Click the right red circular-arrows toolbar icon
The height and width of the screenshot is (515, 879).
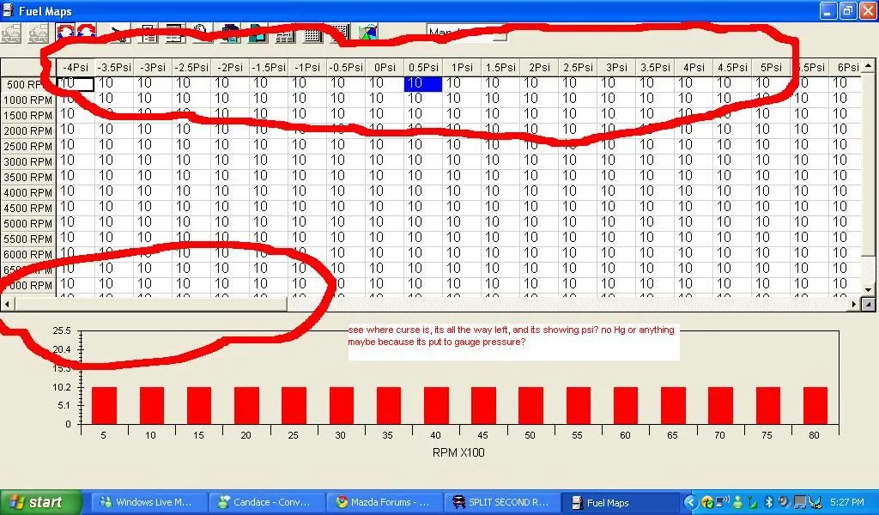86,33
